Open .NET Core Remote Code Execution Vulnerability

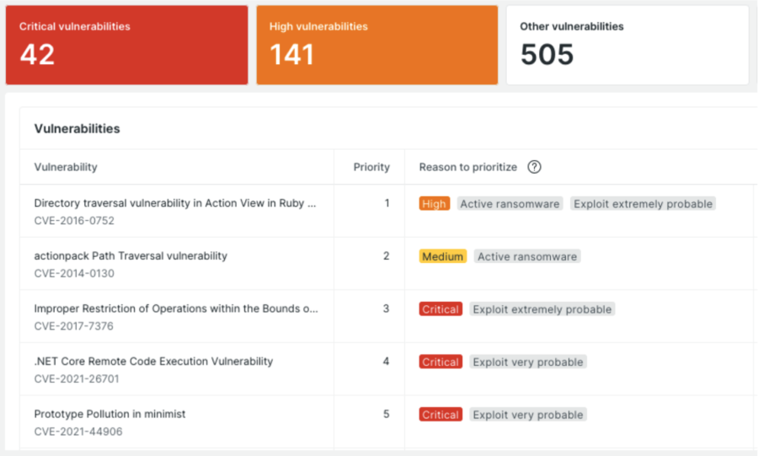pyautogui.click(x=153, y=361)
